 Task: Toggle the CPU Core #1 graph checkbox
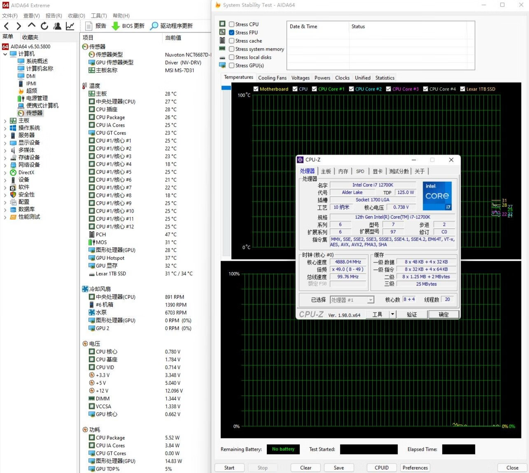click(315, 89)
